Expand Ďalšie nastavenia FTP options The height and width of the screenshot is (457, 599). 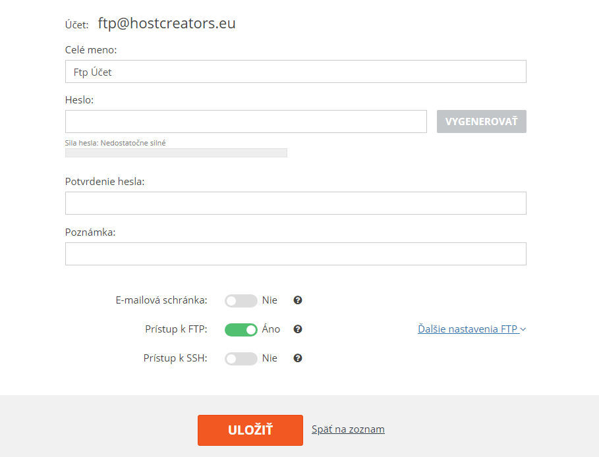click(x=471, y=329)
